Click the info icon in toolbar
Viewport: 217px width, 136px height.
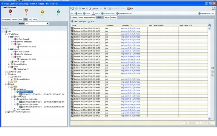coord(105,8)
